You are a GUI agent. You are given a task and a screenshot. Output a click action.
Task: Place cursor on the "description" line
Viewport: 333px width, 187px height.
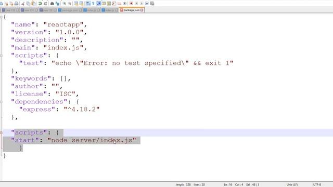pyautogui.click(x=47, y=40)
